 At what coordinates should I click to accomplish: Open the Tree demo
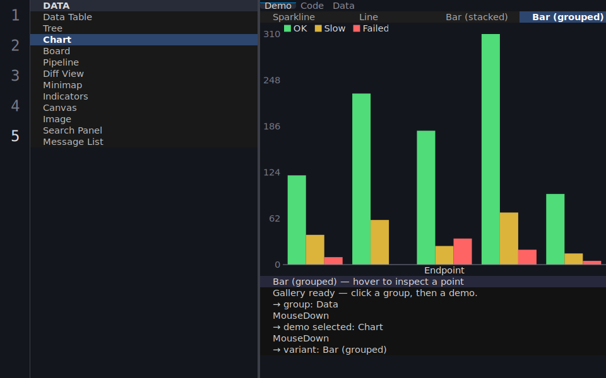pos(144,28)
